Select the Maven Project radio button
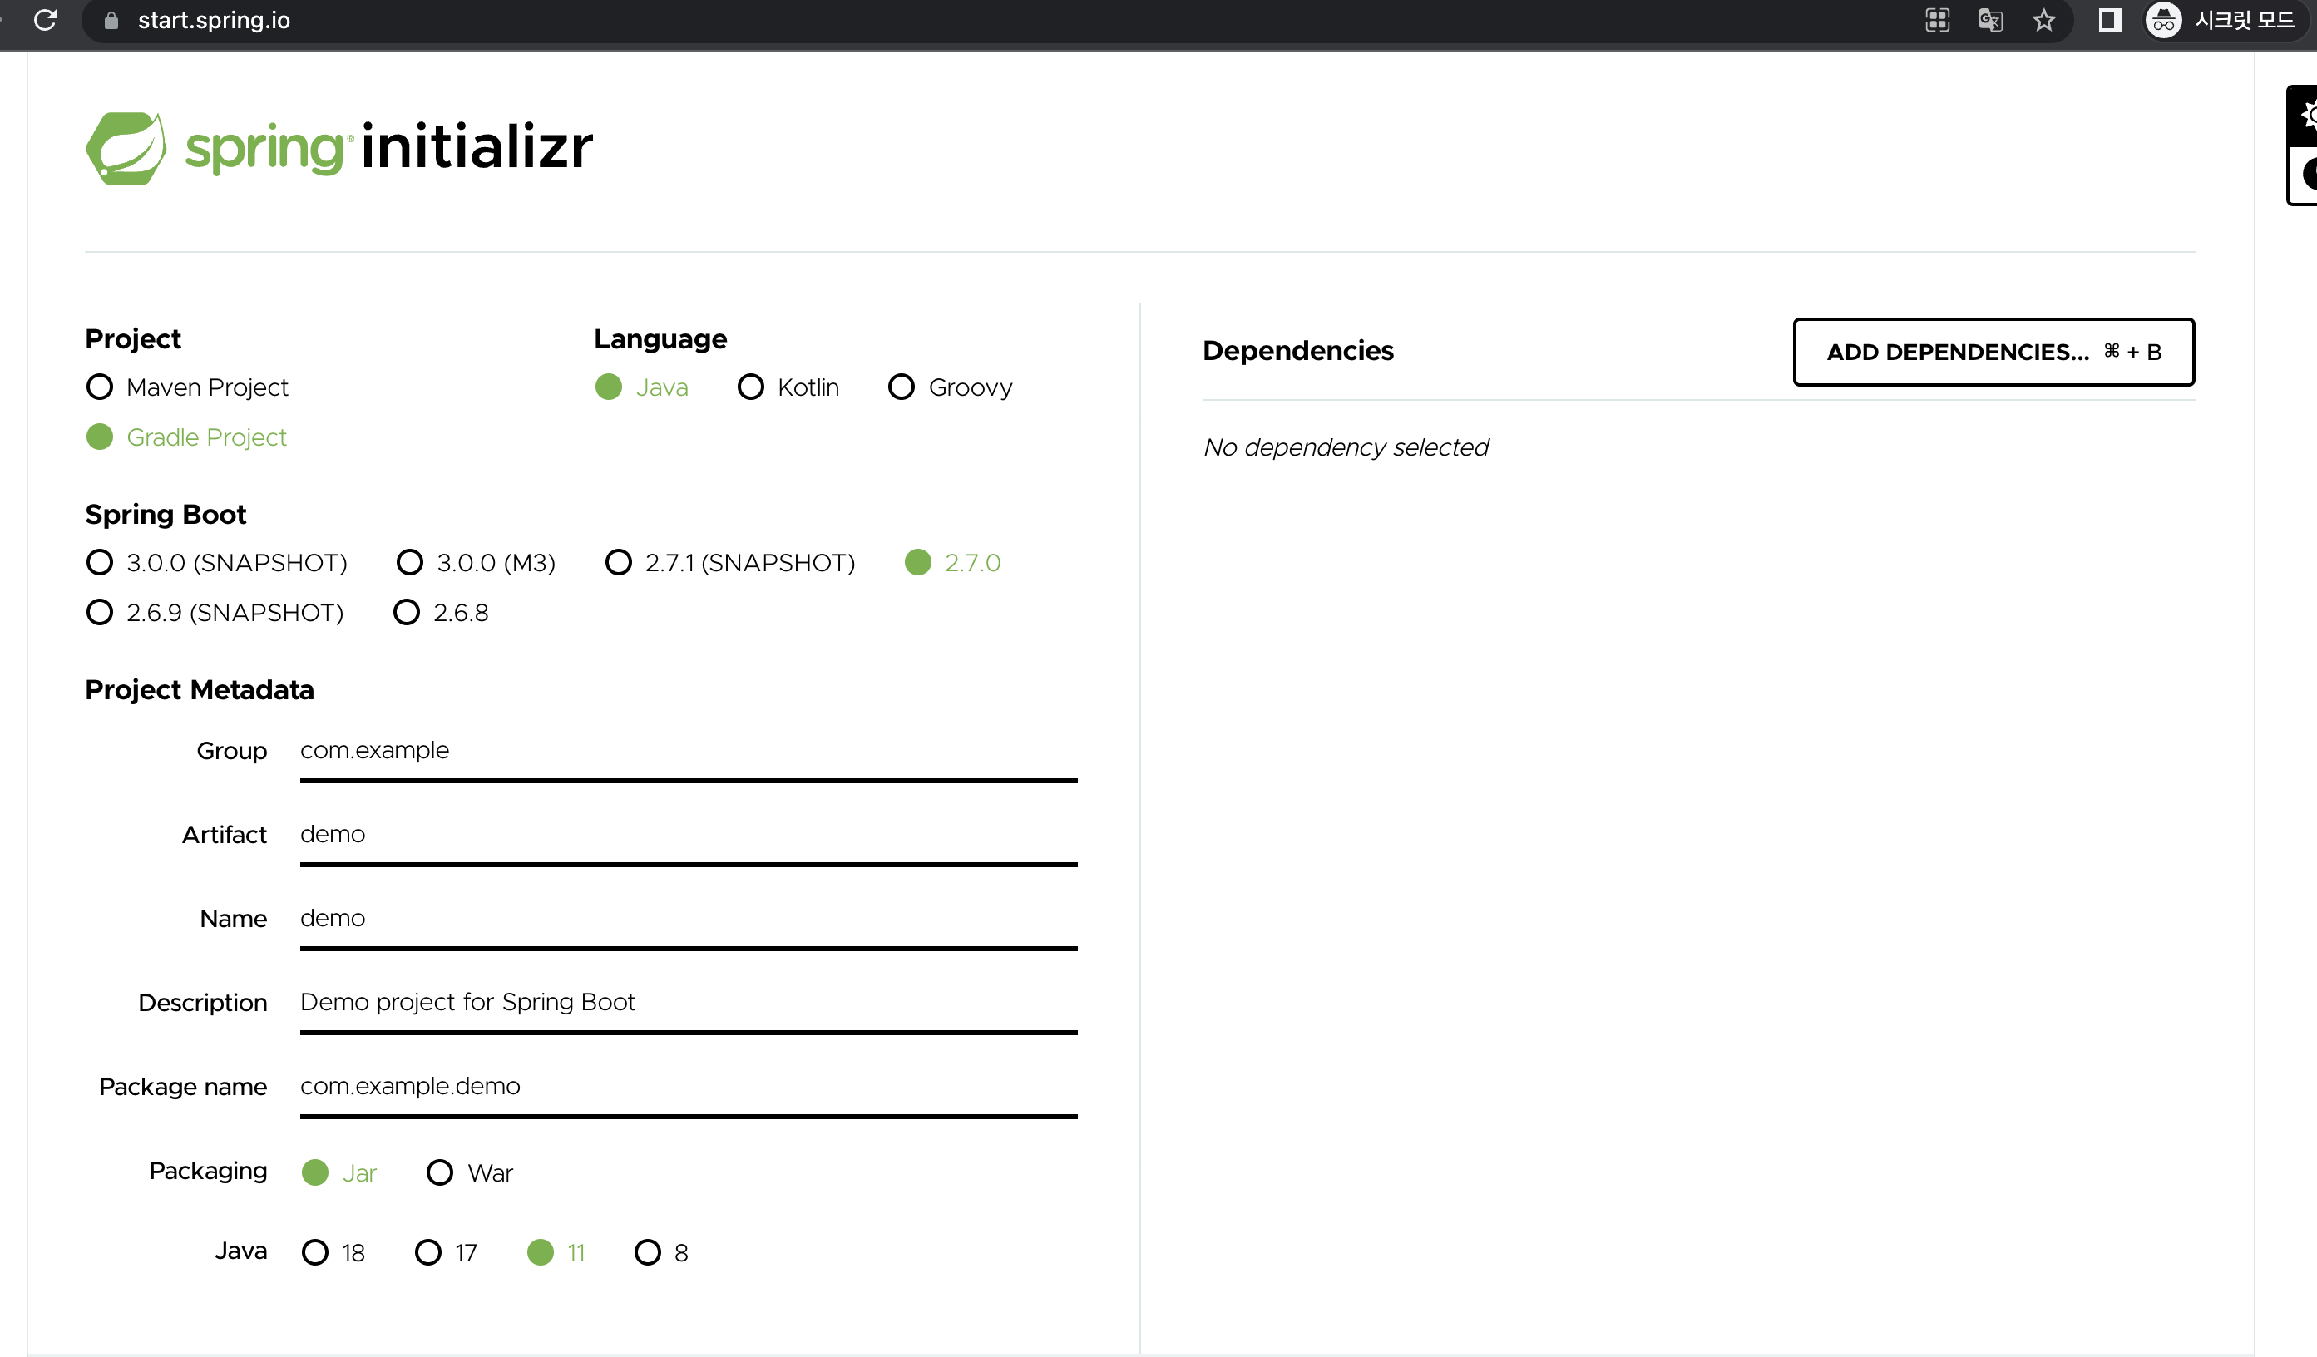2317x1357 pixels. (x=99, y=387)
